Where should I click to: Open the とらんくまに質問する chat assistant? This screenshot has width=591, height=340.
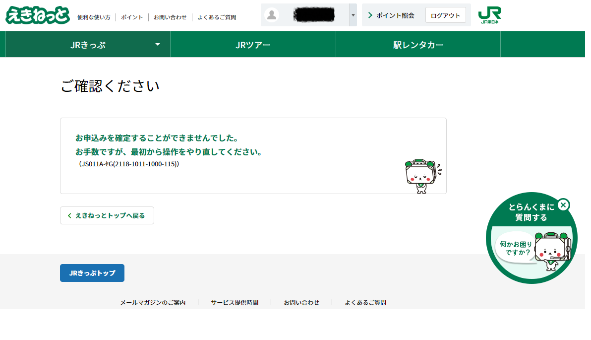tap(532, 238)
